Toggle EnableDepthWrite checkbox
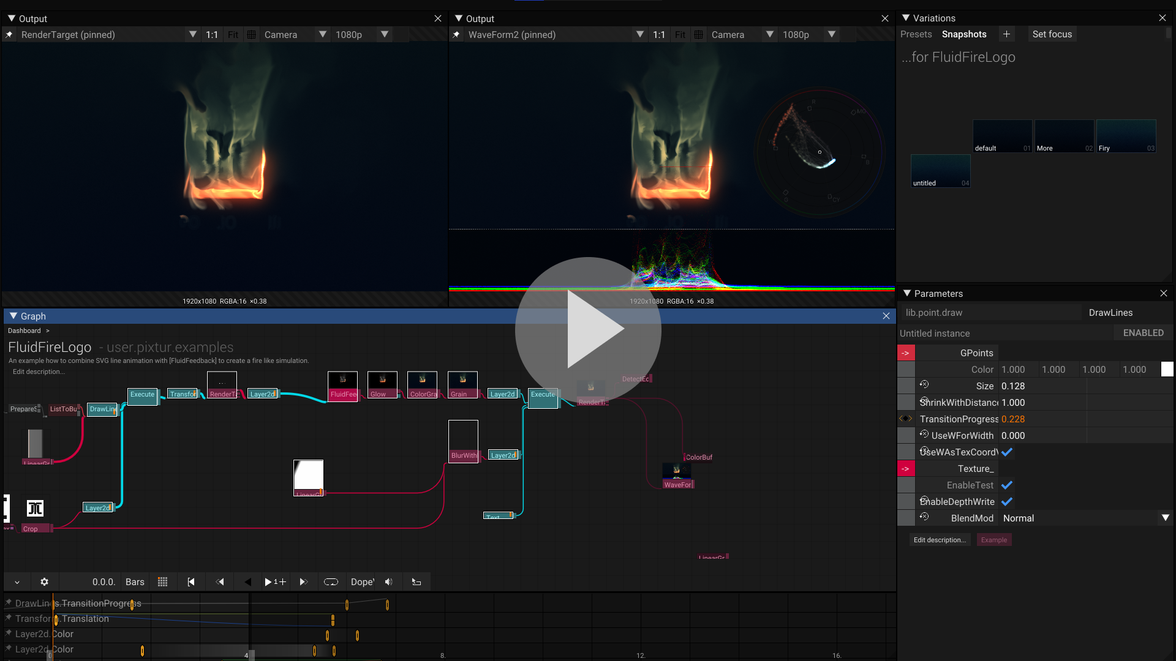This screenshot has height=661, width=1176. [1007, 502]
